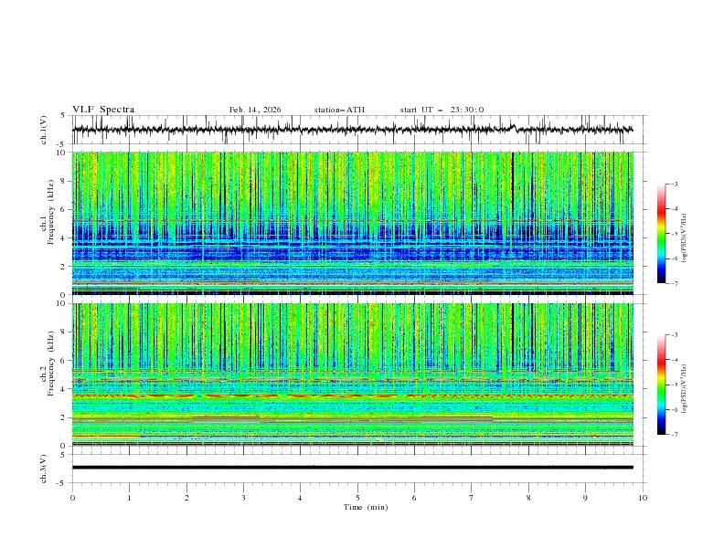Click inside the ch.2 spectrogram plot
Viewport: 724px width, 559px height.
357,374
